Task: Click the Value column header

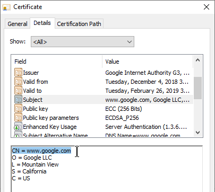Action: coord(148,62)
